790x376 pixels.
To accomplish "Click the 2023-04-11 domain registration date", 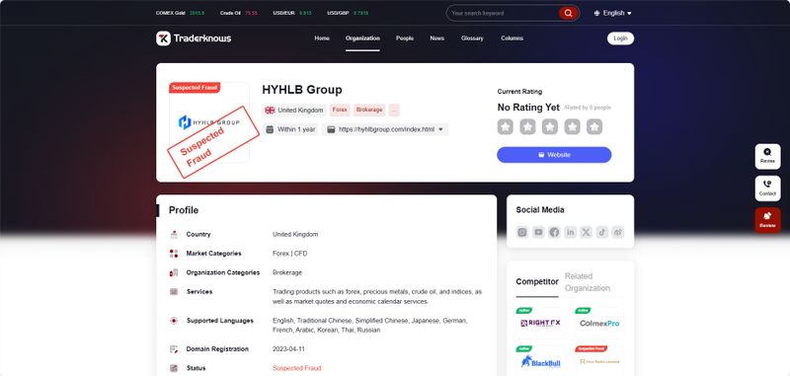I will pos(288,349).
